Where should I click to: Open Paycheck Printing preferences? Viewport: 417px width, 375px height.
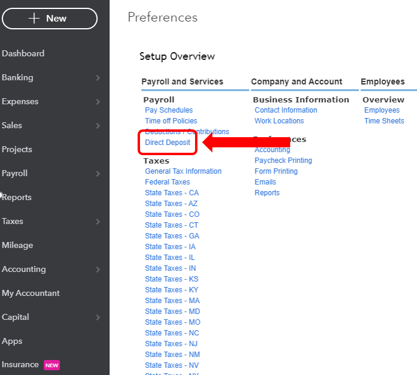(x=283, y=161)
